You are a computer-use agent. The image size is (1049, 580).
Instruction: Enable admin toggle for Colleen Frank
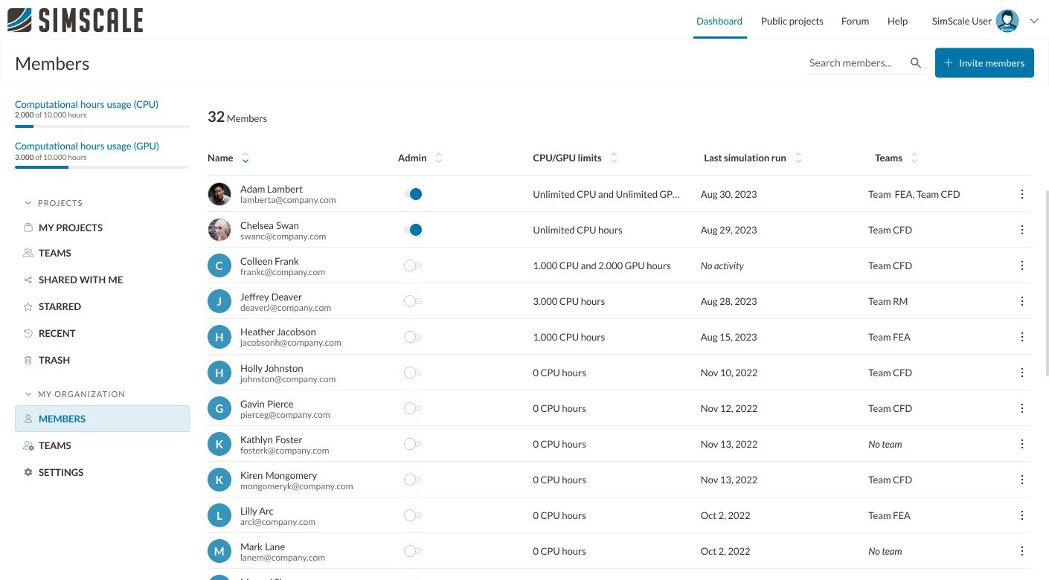(413, 265)
